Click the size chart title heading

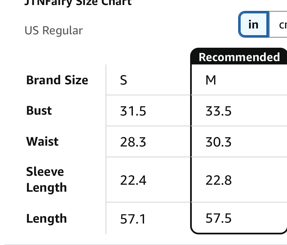coord(78,3)
